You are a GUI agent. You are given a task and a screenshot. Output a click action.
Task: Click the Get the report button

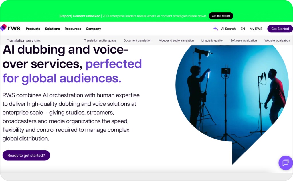[x=221, y=16]
